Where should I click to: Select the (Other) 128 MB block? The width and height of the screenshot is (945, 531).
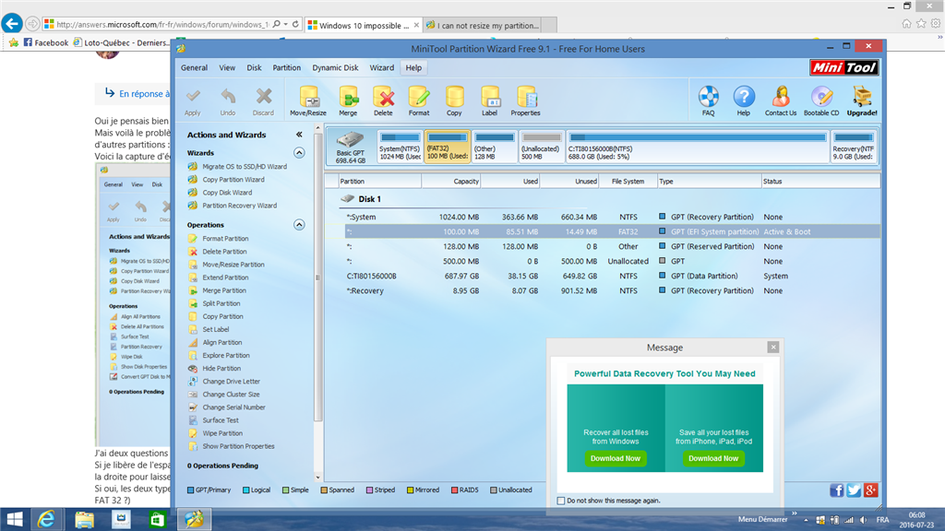tap(495, 147)
